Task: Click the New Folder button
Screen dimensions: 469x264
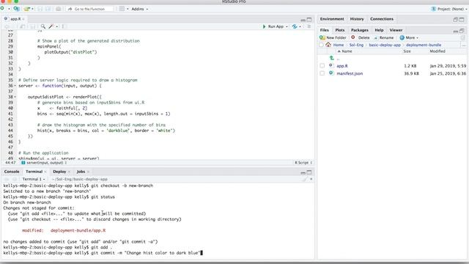Action: coord(333,37)
